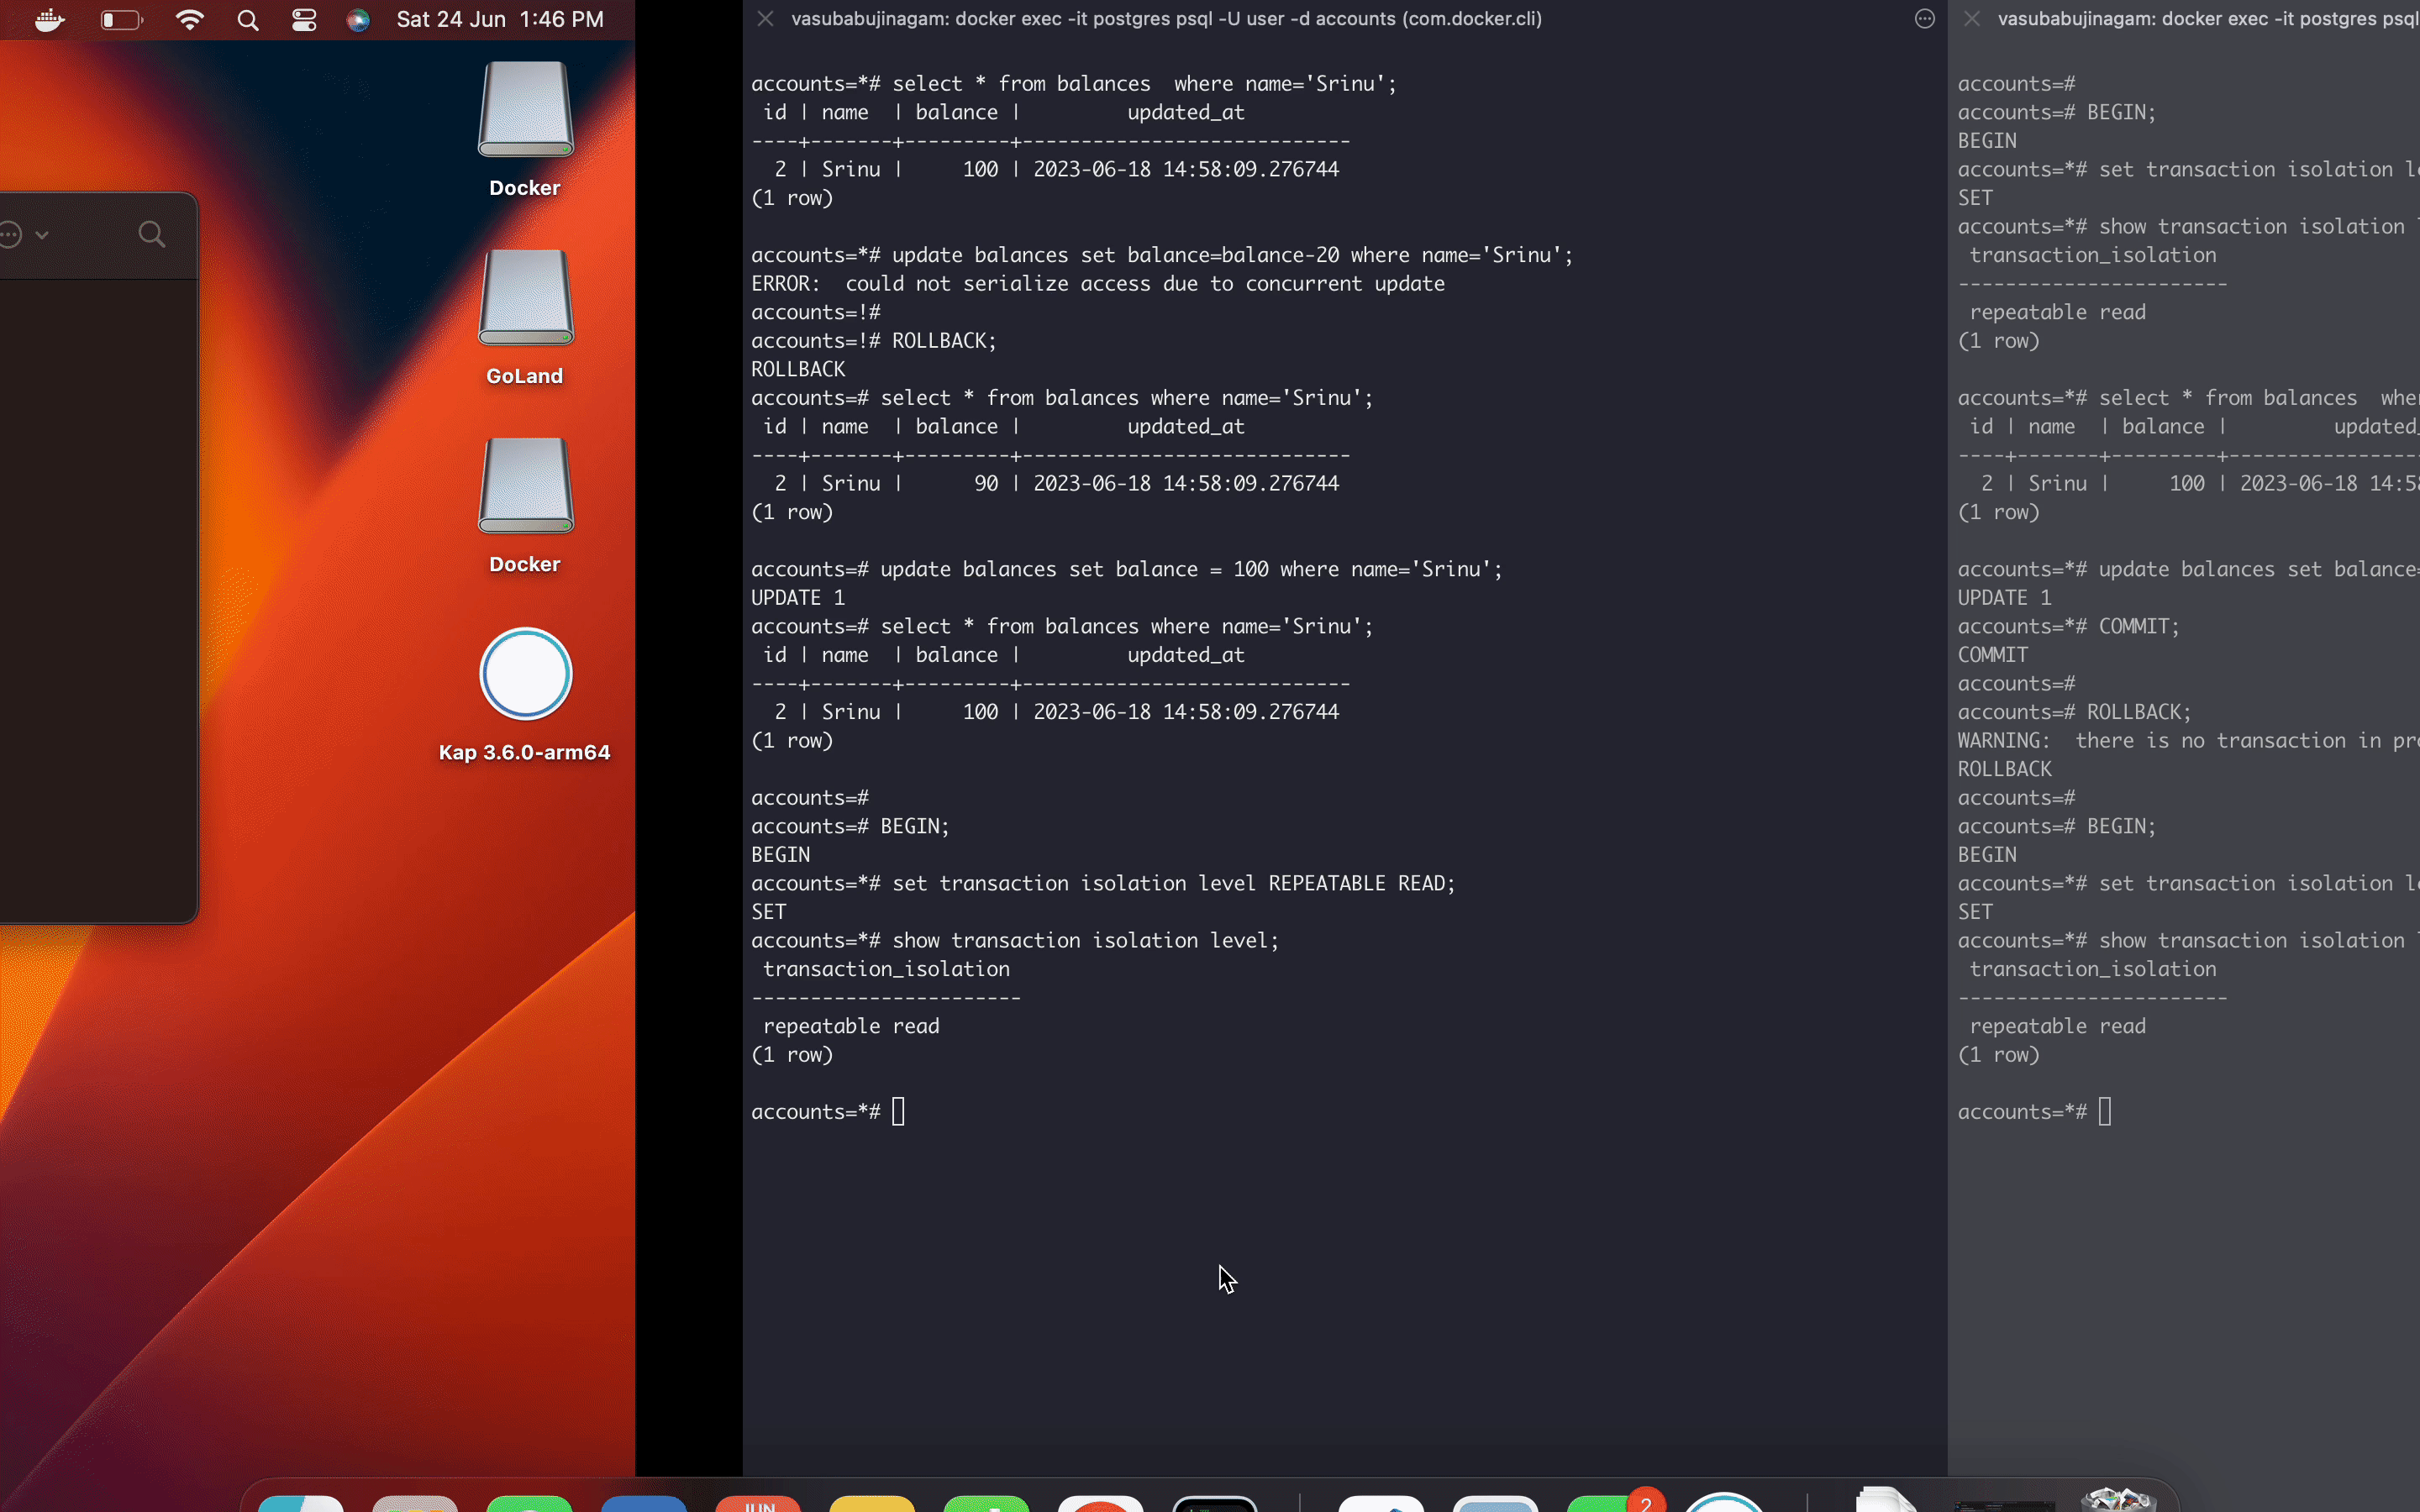Viewport: 2420px width, 1512px height.
Task: Click the accounts=# ROLLBACK; line in right terminal
Action: pyautogui.click(x=2074, y=712)
